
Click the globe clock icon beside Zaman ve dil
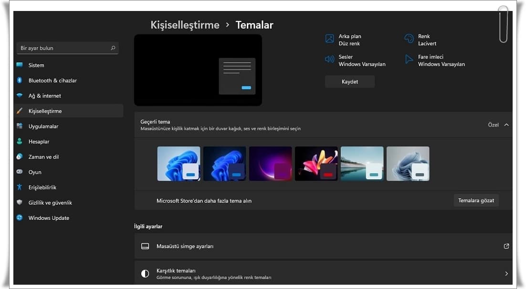(20, 156)
